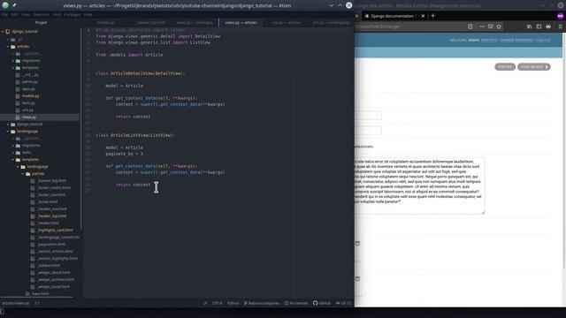This screenshot has height=318, width=566.
Task: Open apps.py in the project tree
Action: point(28,89)
